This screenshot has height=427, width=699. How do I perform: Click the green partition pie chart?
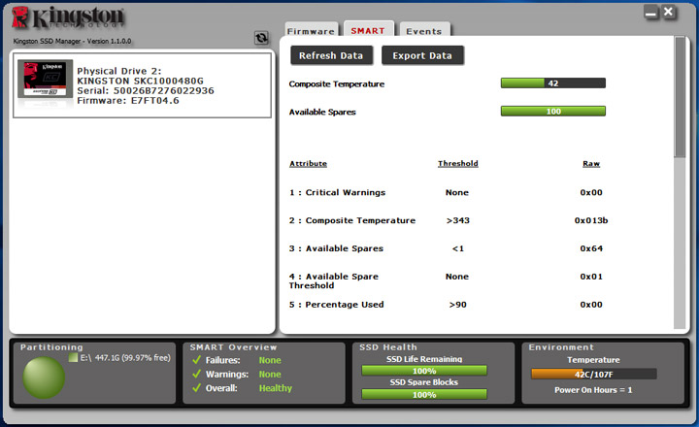44,378
